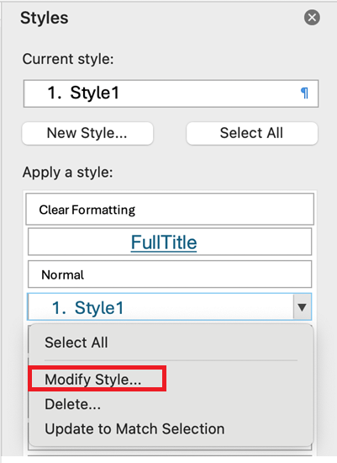This screenshot has width=337, height=463.
Task: Click the style row peeking below the menu
Action: 170,449
